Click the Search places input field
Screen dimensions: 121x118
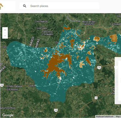(x=59, y=6)
